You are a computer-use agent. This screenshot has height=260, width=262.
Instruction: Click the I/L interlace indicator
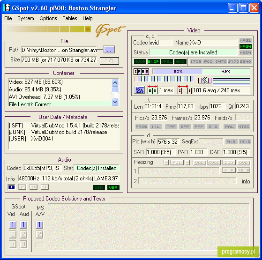pyautogui.click(x=156, y=127)
